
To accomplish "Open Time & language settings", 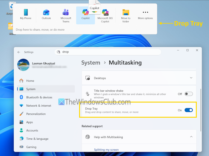I will tap(46, 139).
